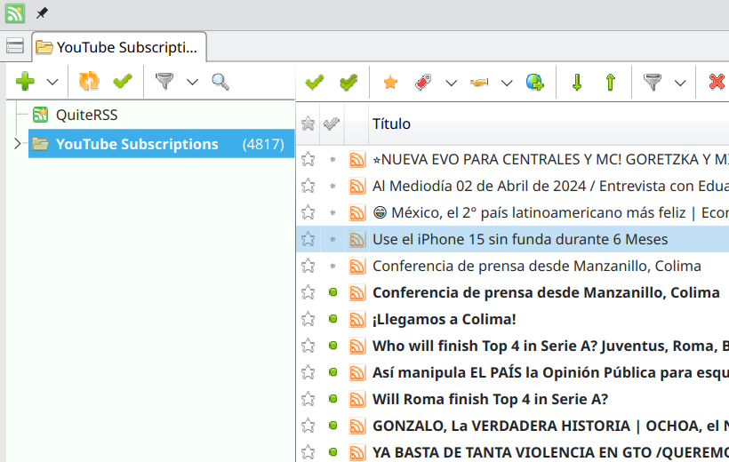
Task: Star the Who will finish Top 4 news
Action: pos(308,346)
